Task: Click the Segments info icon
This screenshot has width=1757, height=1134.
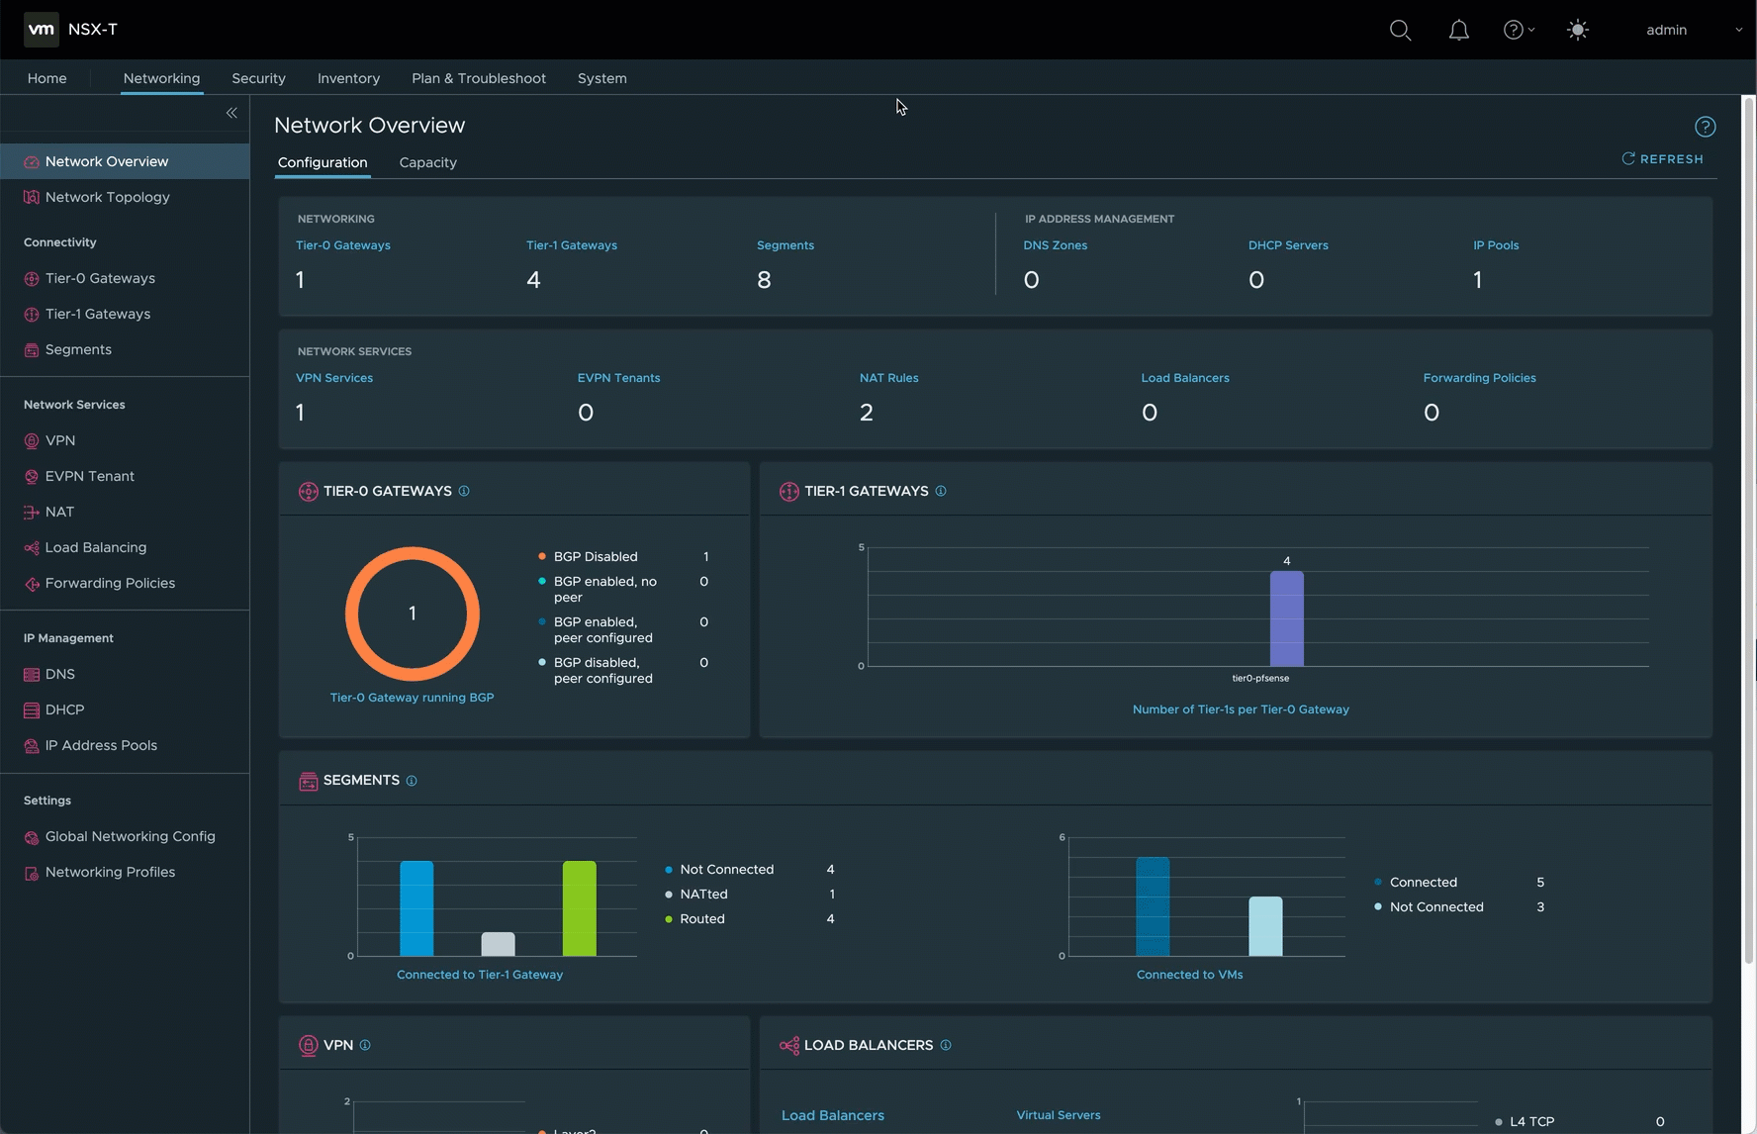Action: (x=412, y=781)
